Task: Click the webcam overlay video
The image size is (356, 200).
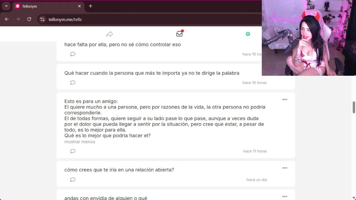Action: [x=309, y=38]
